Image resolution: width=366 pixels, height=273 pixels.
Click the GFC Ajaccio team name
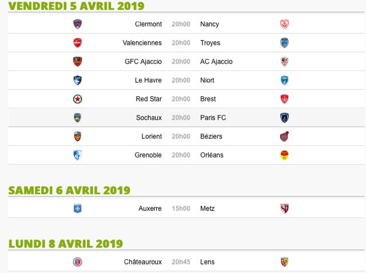(x=143, y=62)
